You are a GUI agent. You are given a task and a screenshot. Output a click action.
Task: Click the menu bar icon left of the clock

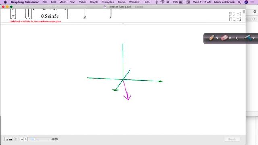[188, 2]
